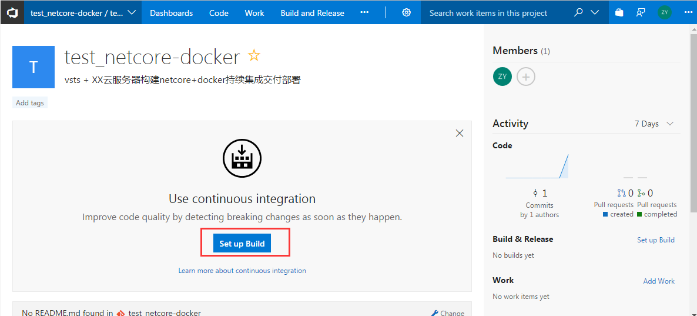Click the Add Work link
697x316 pixels.
(x=659, y=281)
